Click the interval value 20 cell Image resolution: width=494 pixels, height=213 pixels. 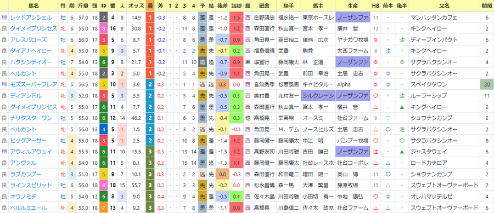coord(487,84)
